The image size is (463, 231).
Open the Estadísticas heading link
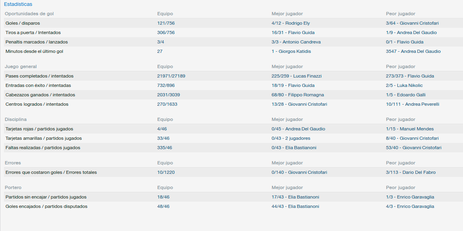tap(18, 4)
